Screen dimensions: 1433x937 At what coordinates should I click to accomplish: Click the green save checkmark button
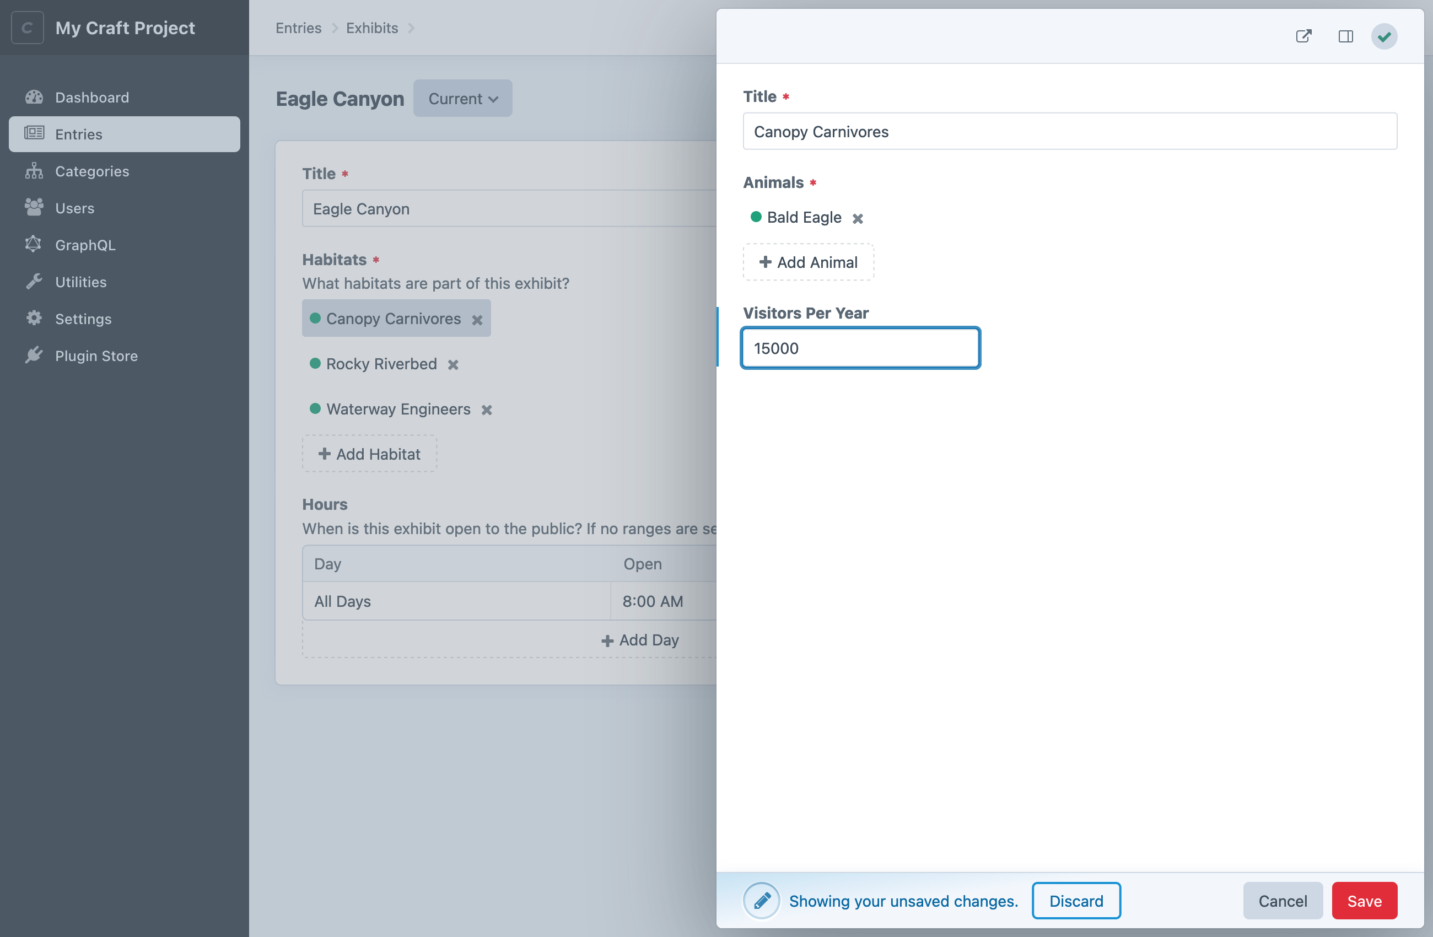tap(1384, 36)
